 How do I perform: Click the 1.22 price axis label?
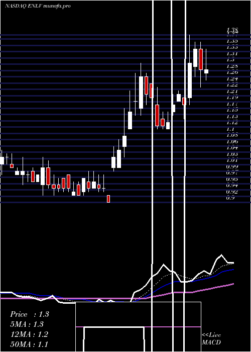pos(232,85)
